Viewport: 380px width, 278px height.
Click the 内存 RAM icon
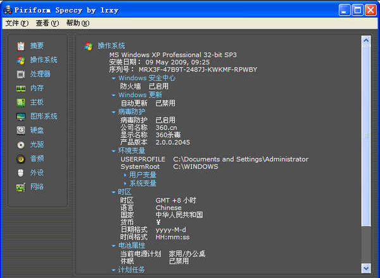coord(21,88)
